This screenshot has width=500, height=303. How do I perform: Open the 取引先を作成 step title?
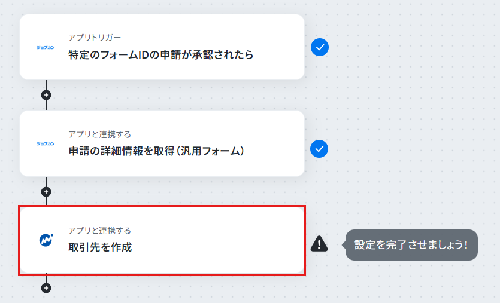point(100,247)
